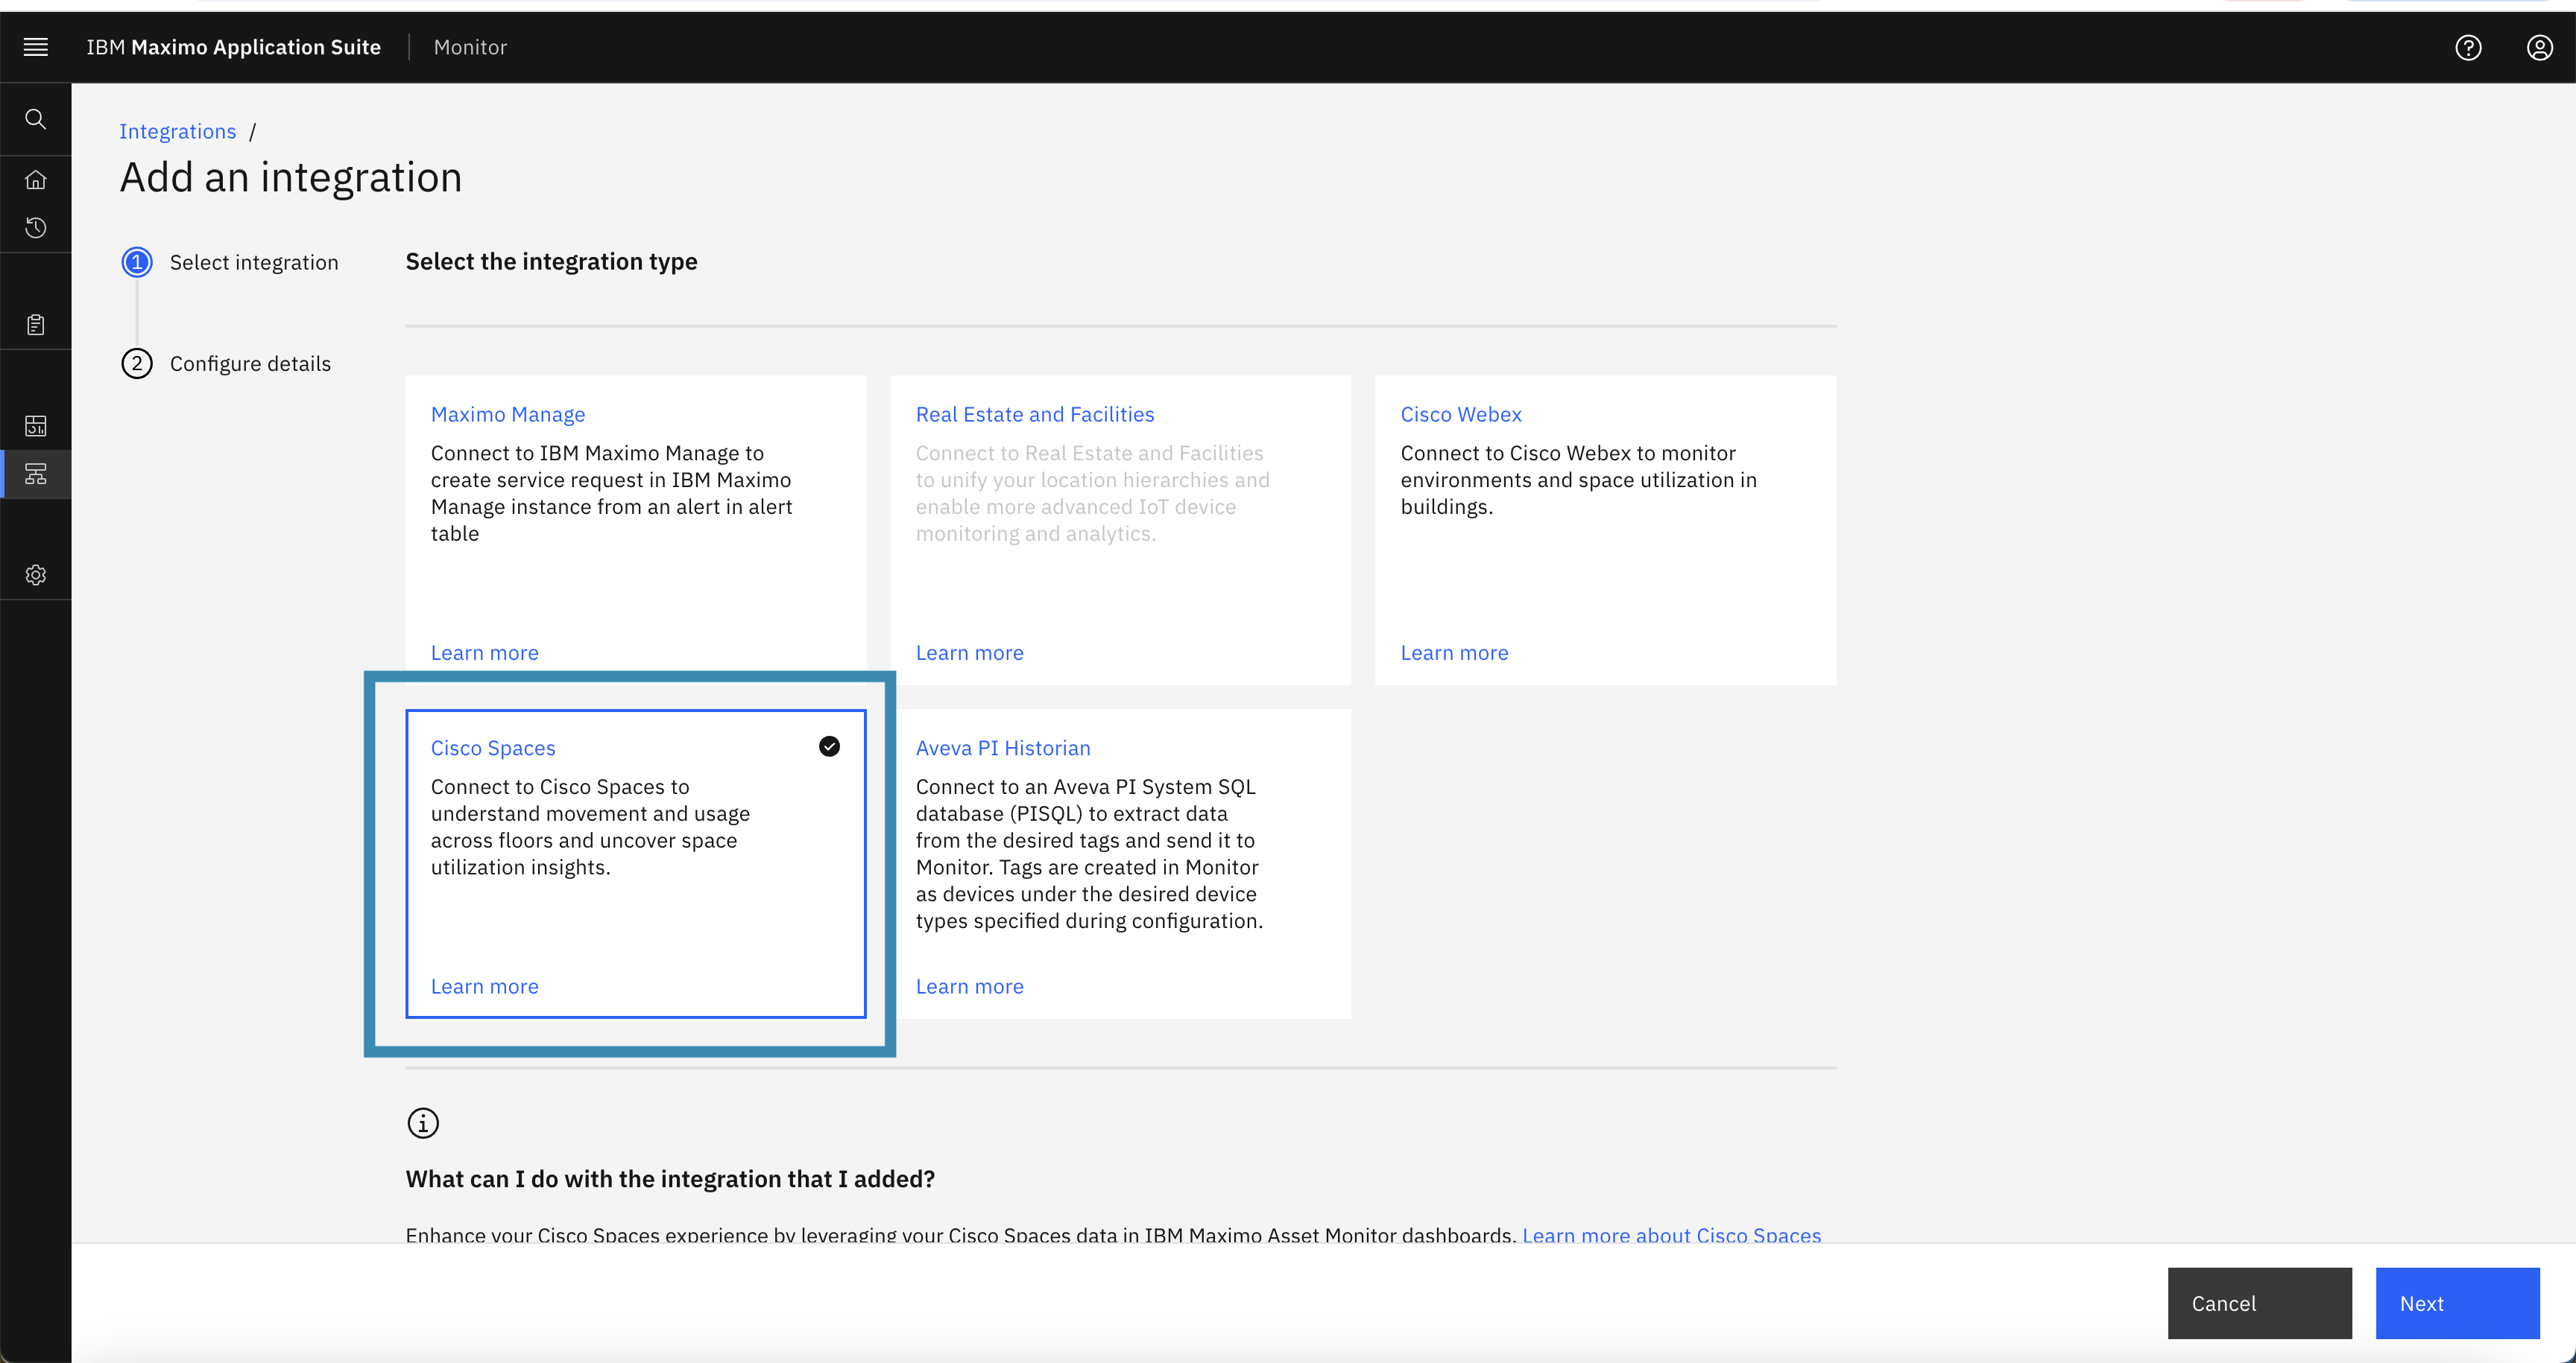Click the info icon above the FAQ

tap(423, 1122)
